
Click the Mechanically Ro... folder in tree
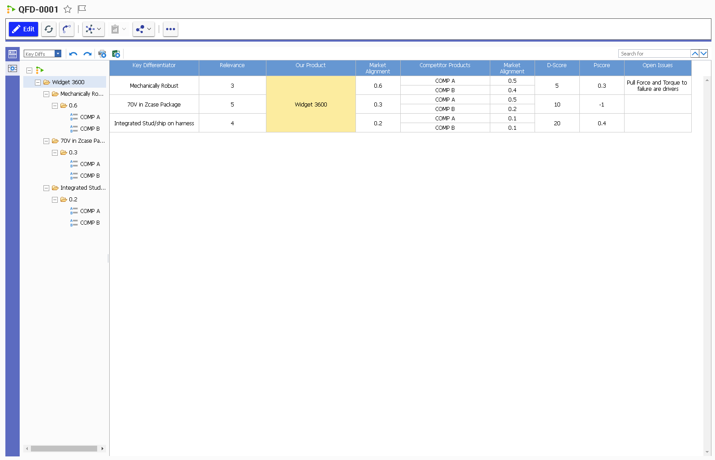pos(77,94)
